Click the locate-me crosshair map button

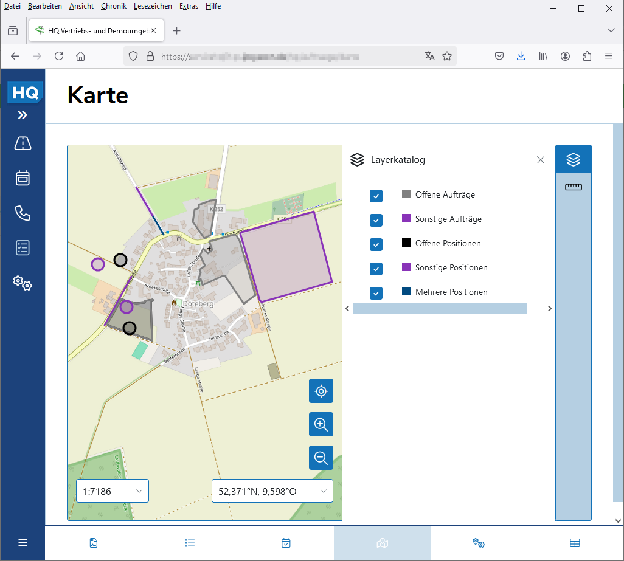pos(321,391)
